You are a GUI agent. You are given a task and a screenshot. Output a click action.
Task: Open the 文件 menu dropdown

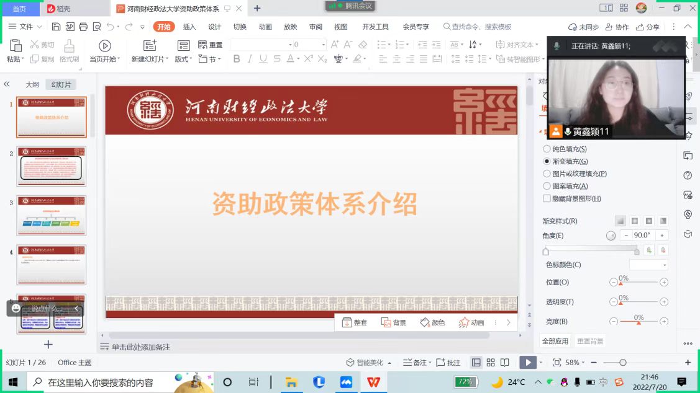25,27
